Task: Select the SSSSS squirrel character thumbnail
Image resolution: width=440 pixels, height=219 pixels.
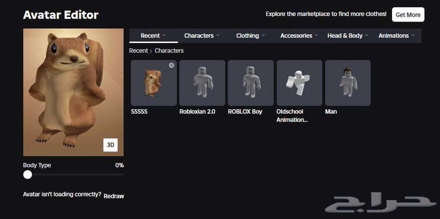Action: (154, 83)
